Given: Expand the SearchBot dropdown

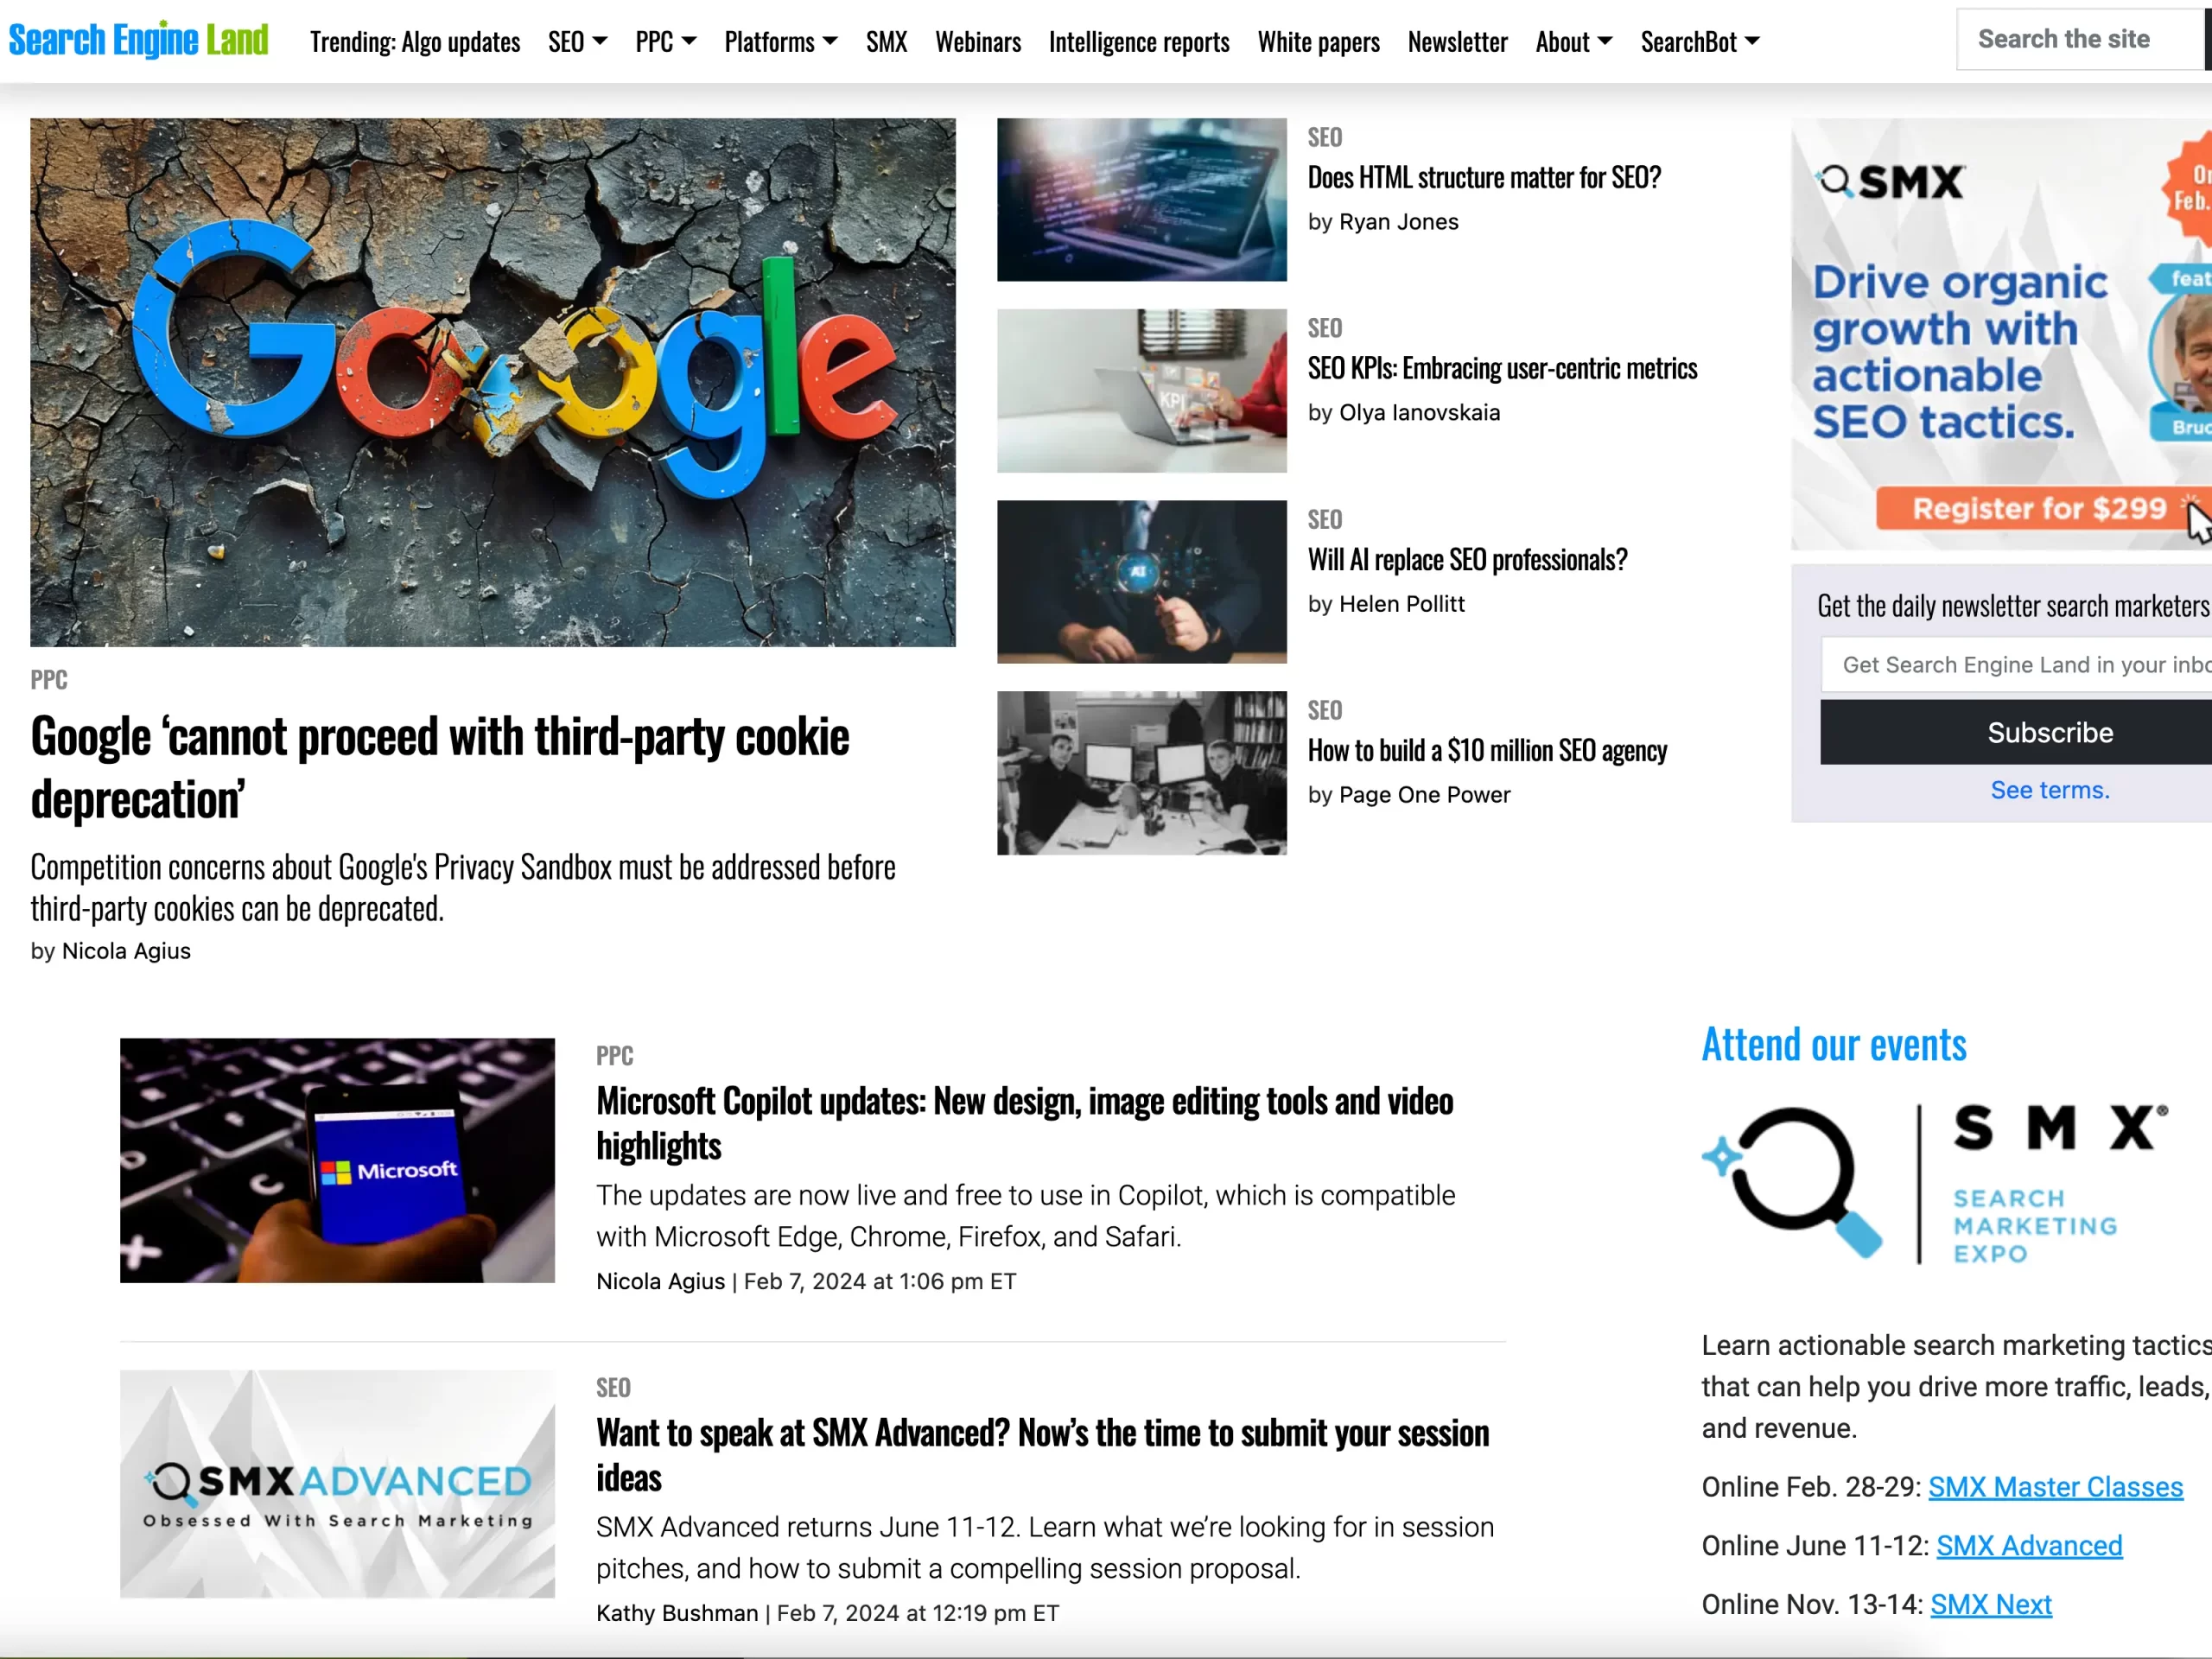Looking at the screenshot, I should coord(1700,42).
